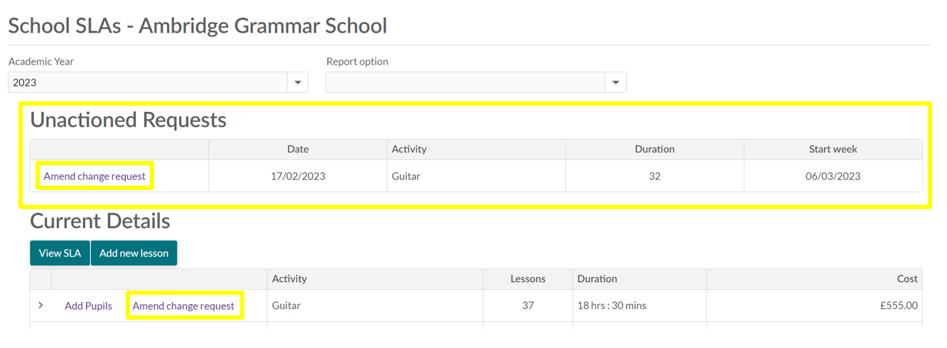Select the lessons value 37

[x=528, y=305]
